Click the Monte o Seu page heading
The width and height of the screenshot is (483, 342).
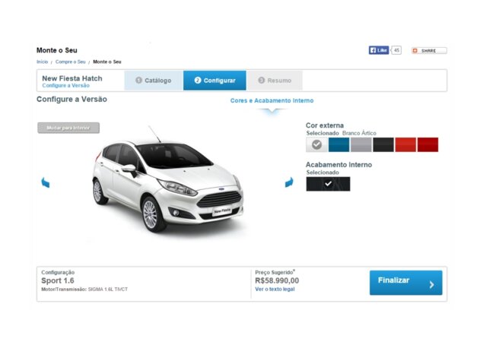coord(57,50)
